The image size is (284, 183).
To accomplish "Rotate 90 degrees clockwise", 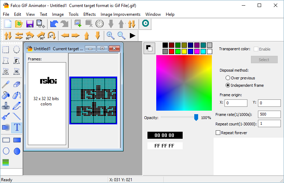I will (x=41, y=35).
